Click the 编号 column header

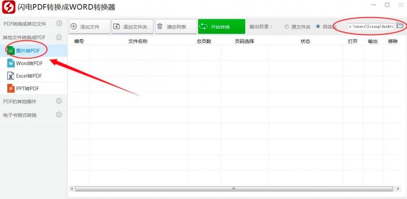[79, 41]
